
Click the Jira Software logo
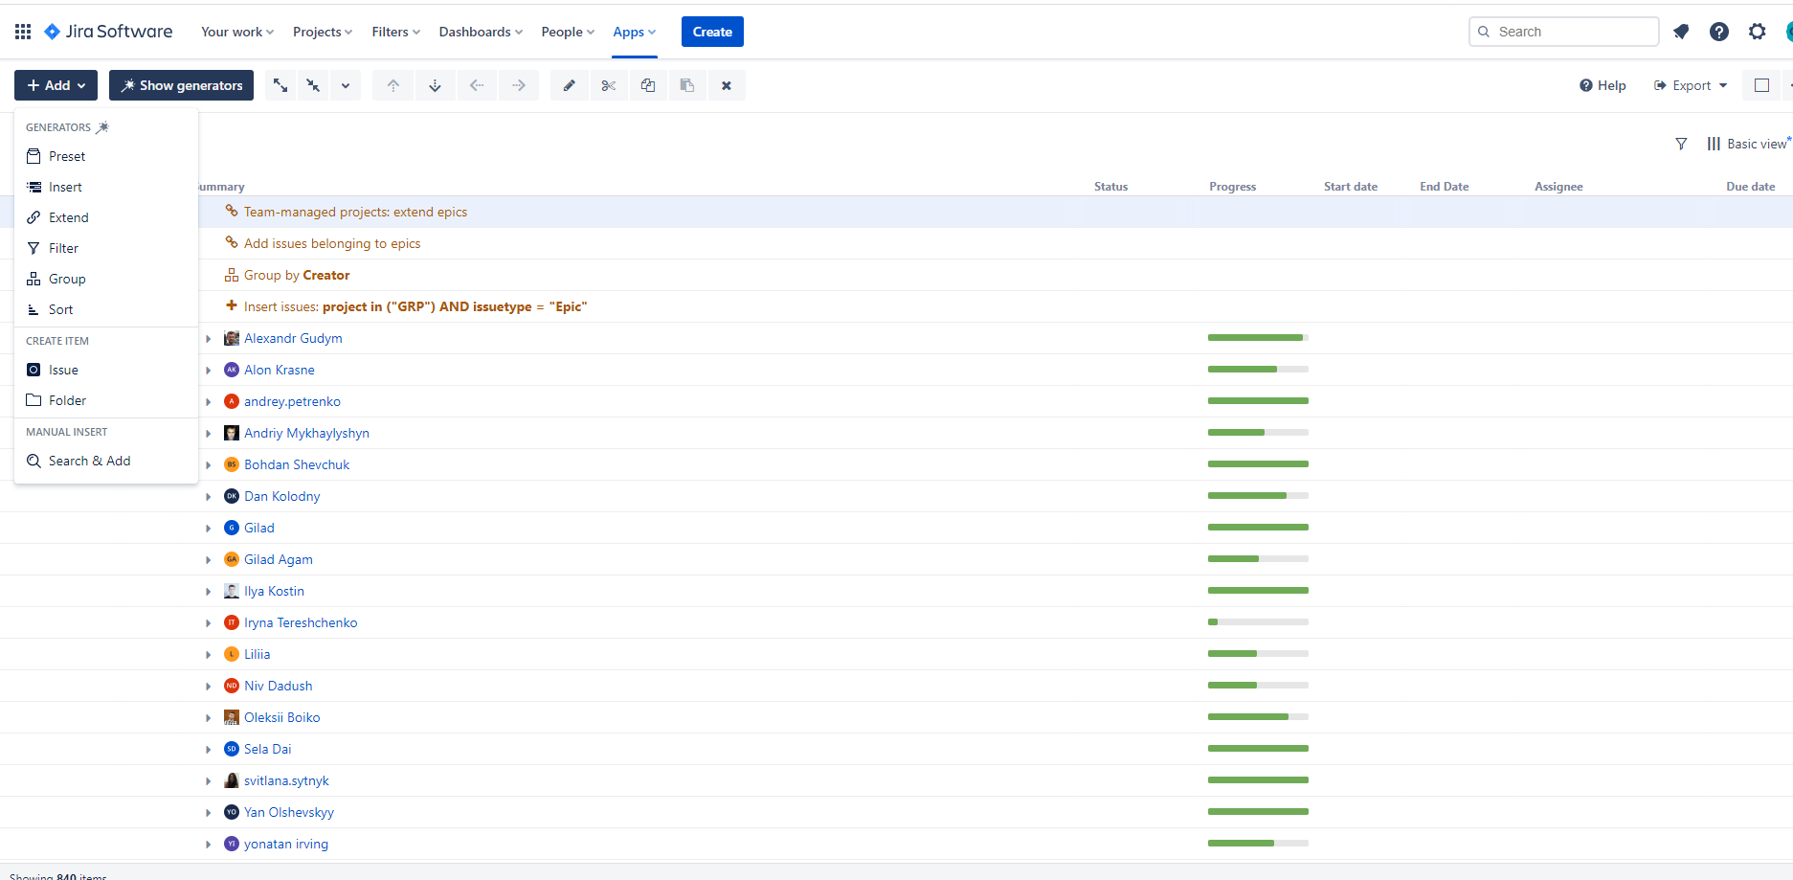tap(109, 32)
